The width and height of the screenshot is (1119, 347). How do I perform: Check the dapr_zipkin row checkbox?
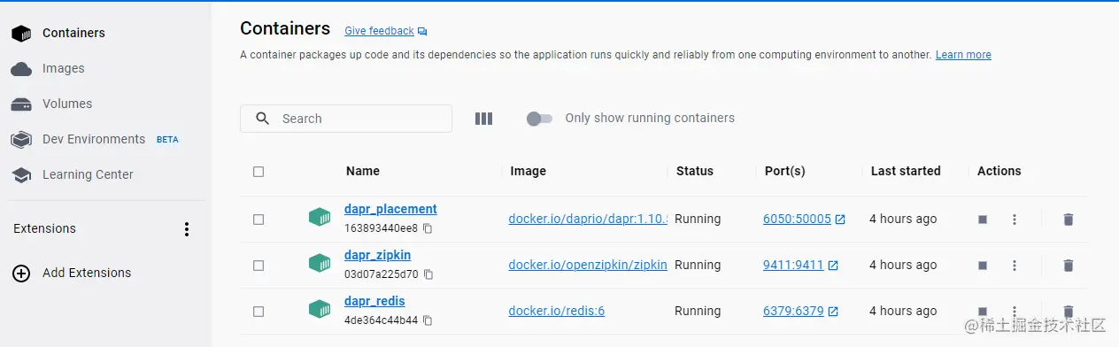point(259,266)
